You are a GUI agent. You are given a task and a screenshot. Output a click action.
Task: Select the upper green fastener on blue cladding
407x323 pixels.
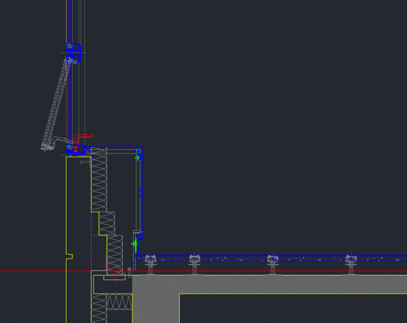pos(138,157)
